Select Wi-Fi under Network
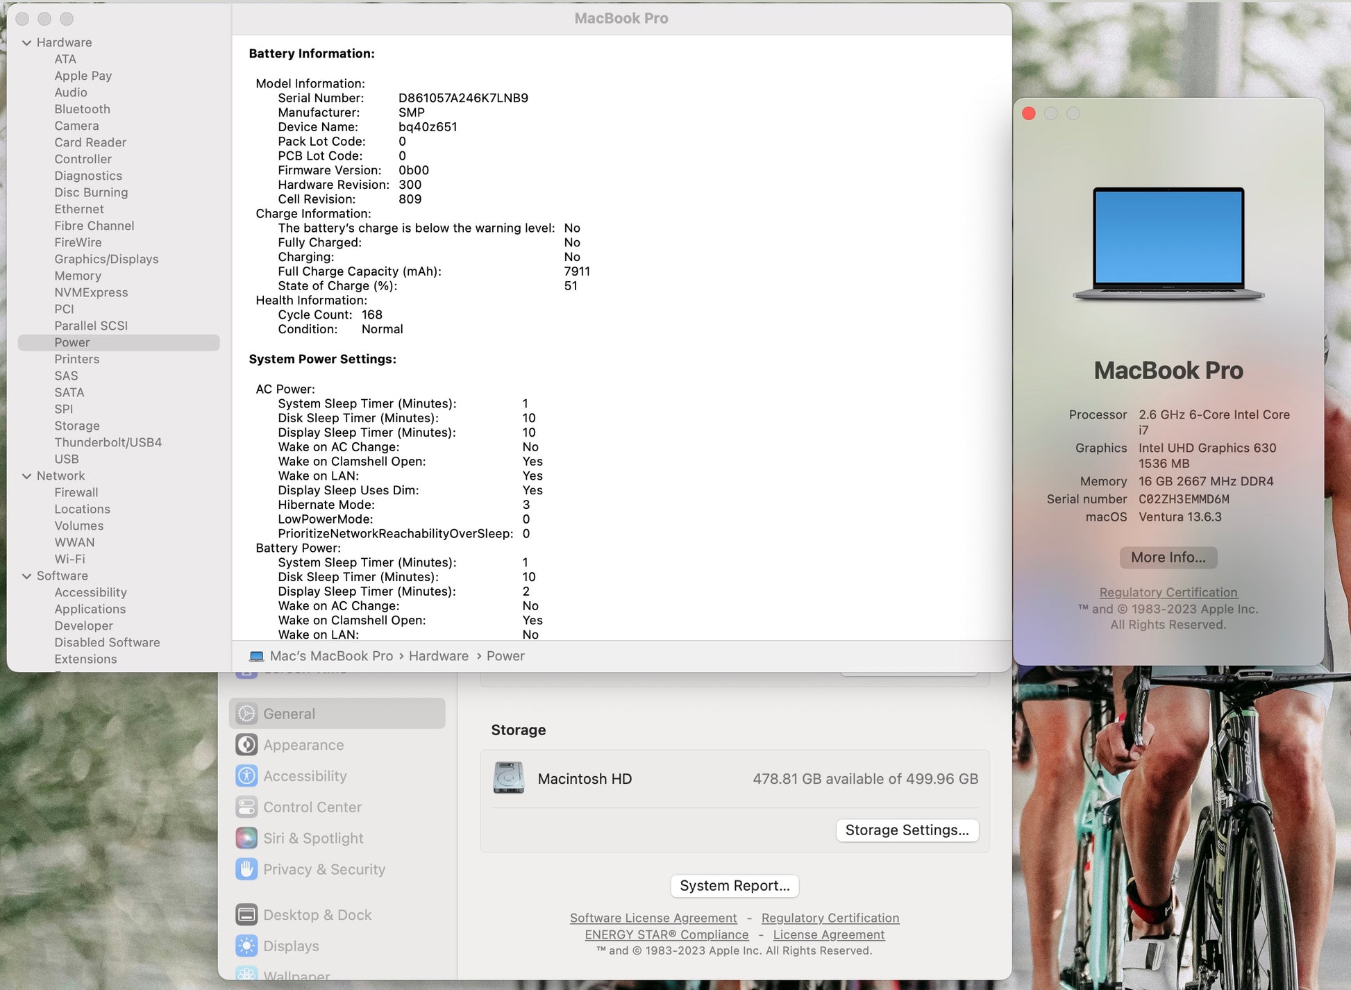Image resolution: width=1351 pixels, height=990 pixels. pyautogui.click(x=69, y=559)
